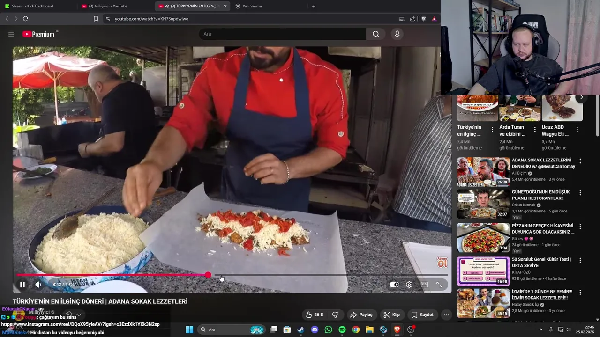Mute the video using the volume icon
Screen dimensions: 600x337
[38, 285]
